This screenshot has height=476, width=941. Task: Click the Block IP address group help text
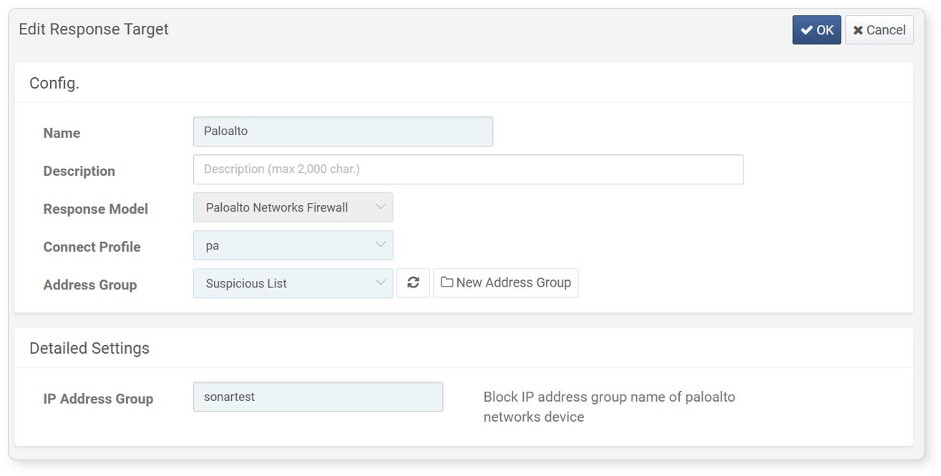[609, 407]
